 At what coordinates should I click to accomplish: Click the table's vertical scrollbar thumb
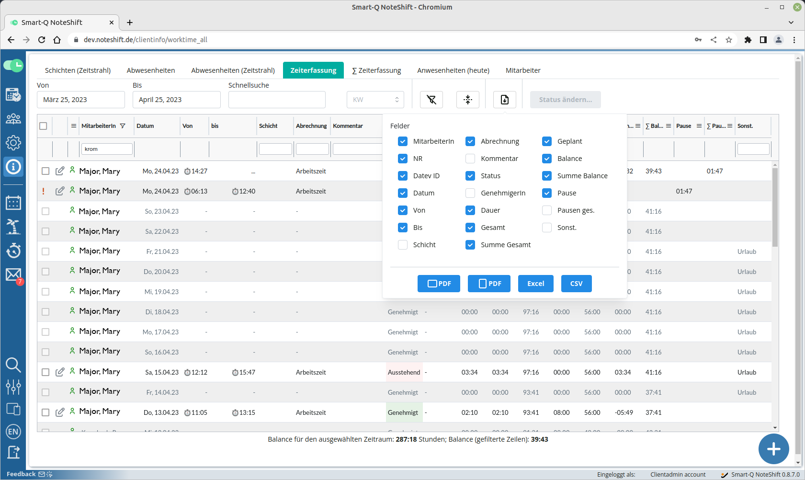tap(775, 207)
